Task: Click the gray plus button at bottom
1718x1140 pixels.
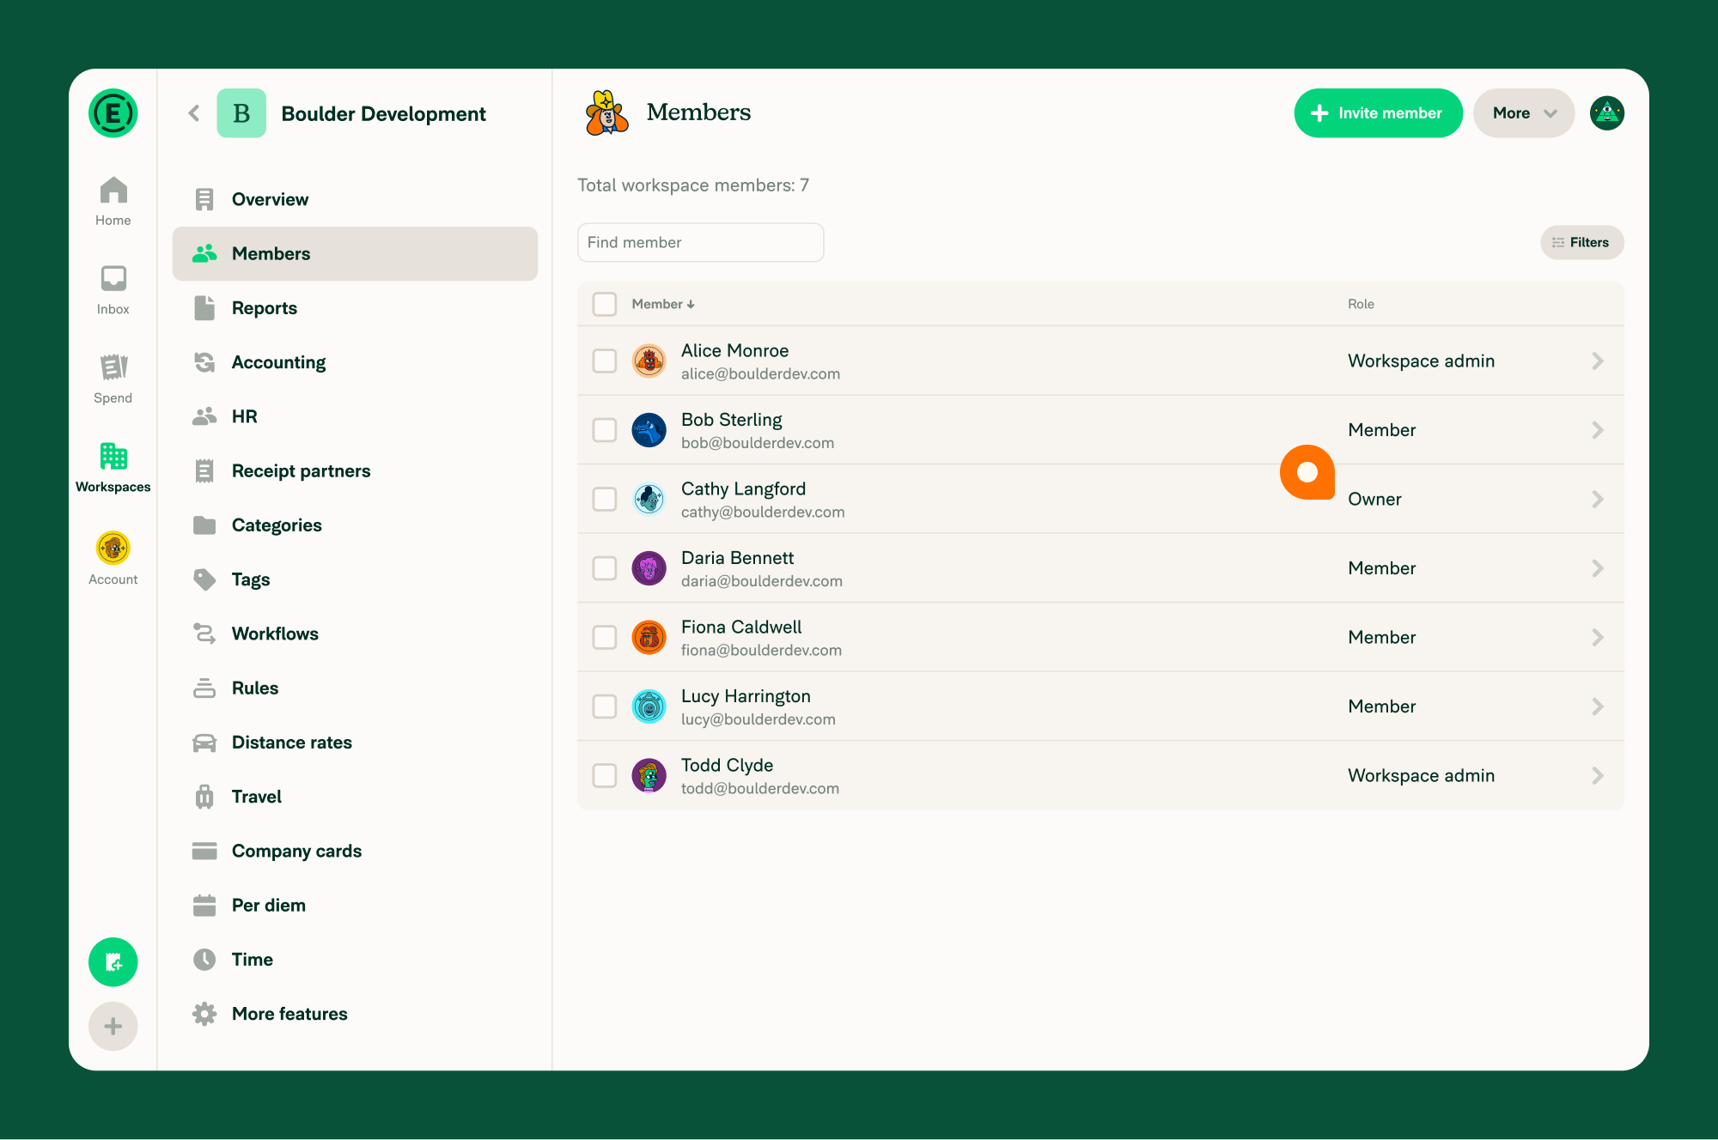Action: pos(113,1026)
